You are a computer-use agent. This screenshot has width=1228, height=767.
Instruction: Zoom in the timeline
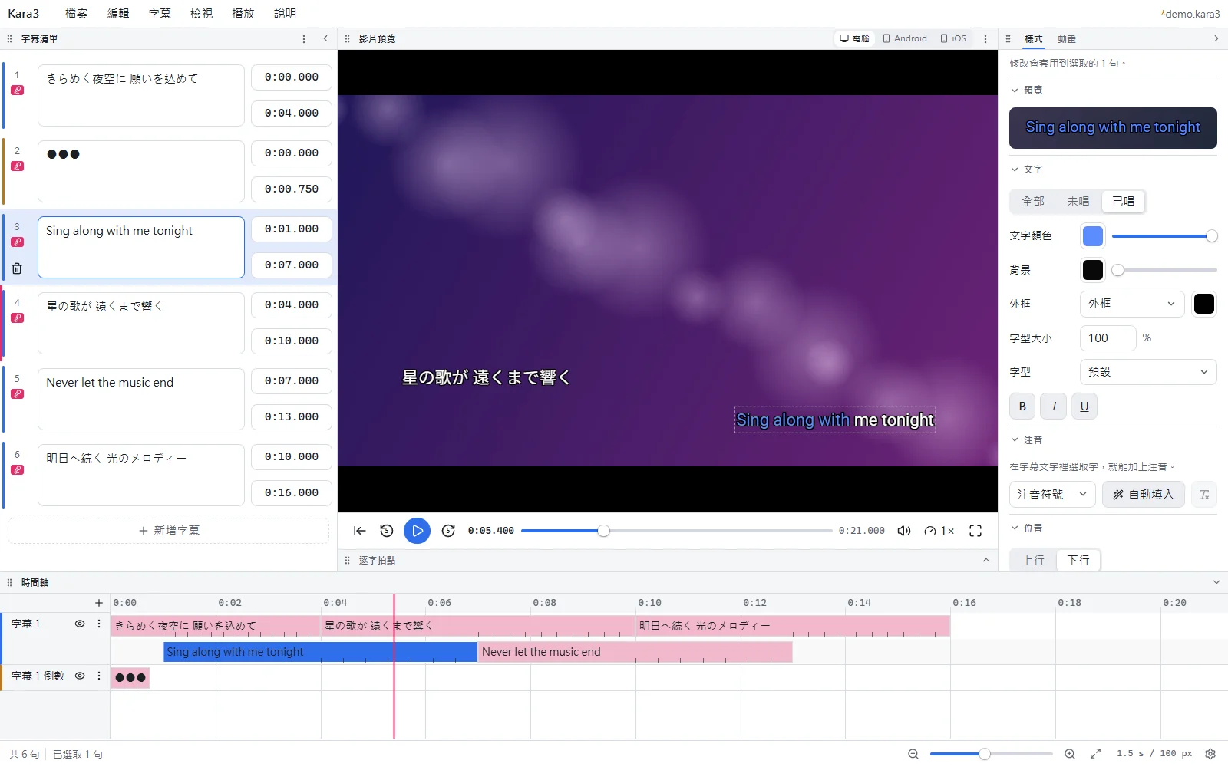pos(1070,754)
